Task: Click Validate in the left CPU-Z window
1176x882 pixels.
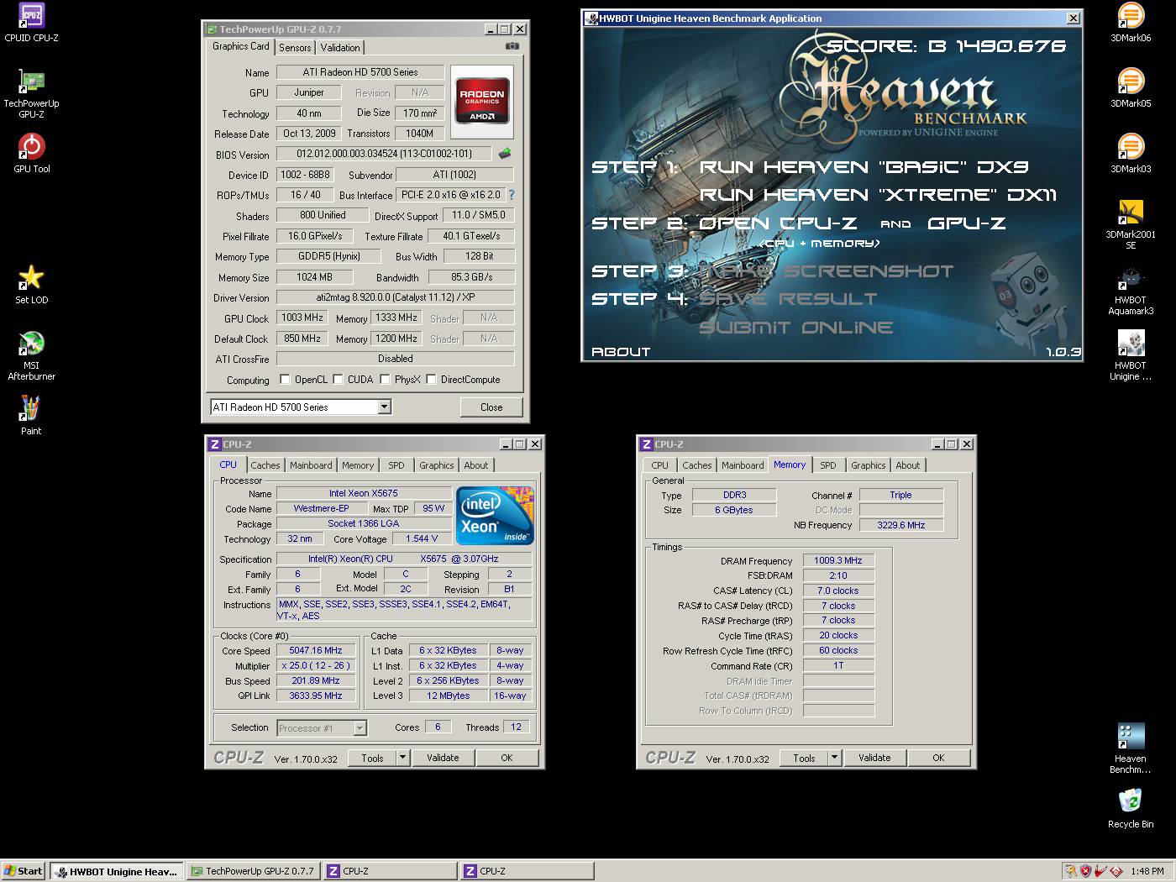Action: tap(443, 758)
